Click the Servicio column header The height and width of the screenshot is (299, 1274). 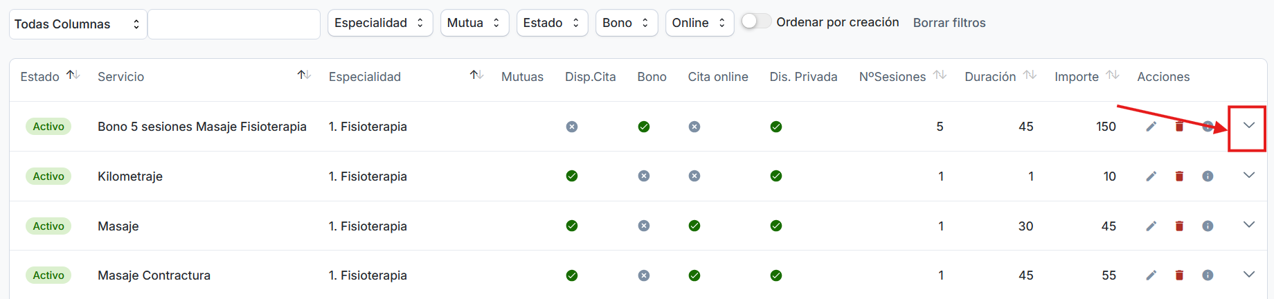click(120, 77)
